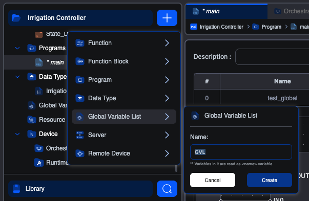Create the new Global Variable List
This screenshot has height=201, width=309.
pyautogui.click(x=270, y=180)
